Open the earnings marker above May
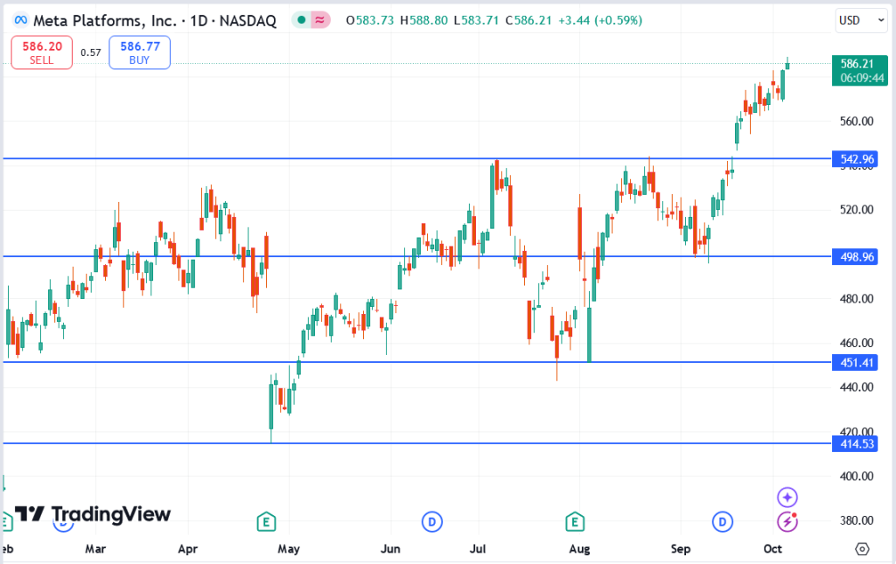 coord(266,521)
